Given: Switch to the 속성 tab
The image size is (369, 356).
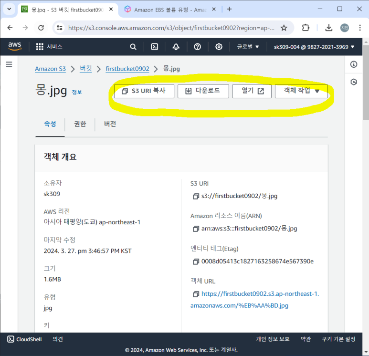Looking at the screenshot, I should point(50,124).
